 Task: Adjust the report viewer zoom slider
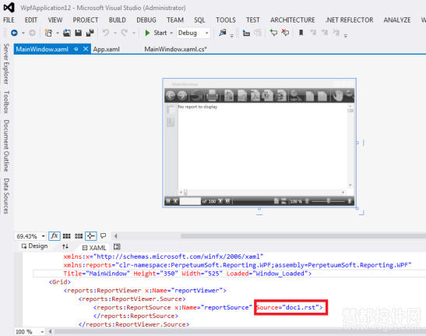(x=329, y=201)
